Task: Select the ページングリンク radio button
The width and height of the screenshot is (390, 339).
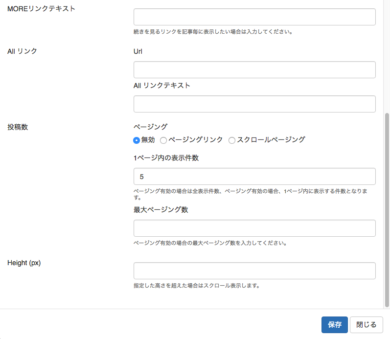Action: [163, 140]
